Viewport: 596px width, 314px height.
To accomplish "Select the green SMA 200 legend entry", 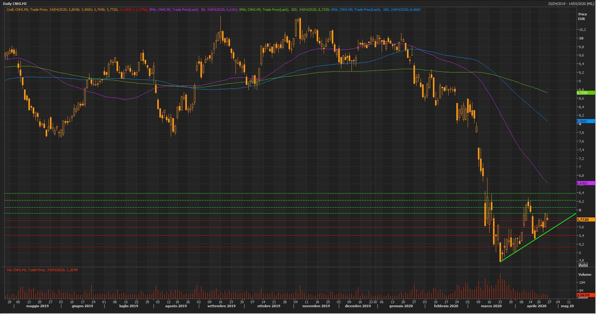I will click(x=284, y=10).
